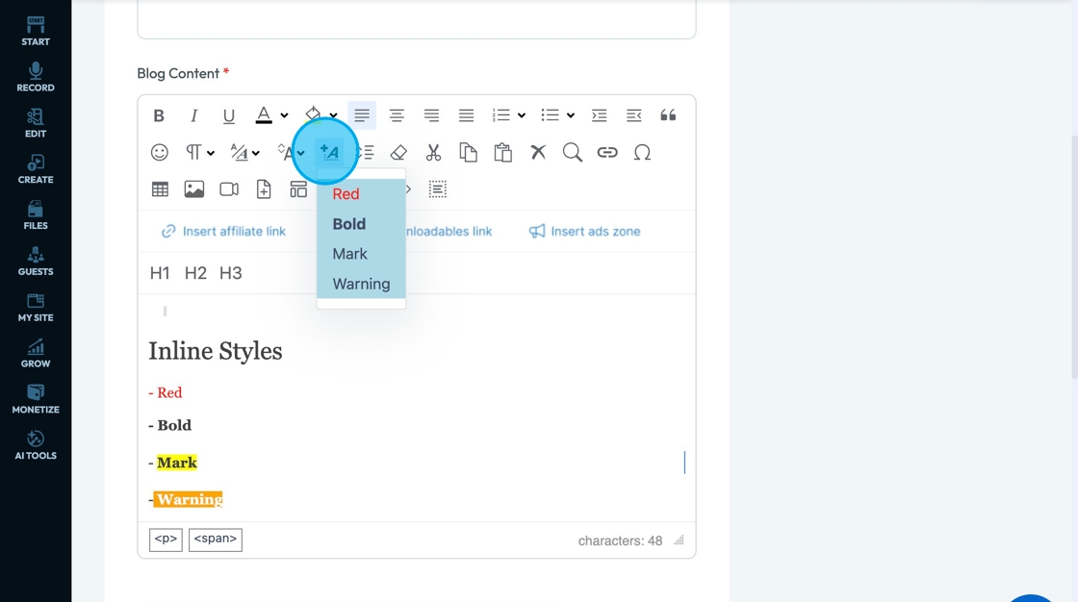Insert an image
Screen dimensions: 1078x602
point(194,189)
